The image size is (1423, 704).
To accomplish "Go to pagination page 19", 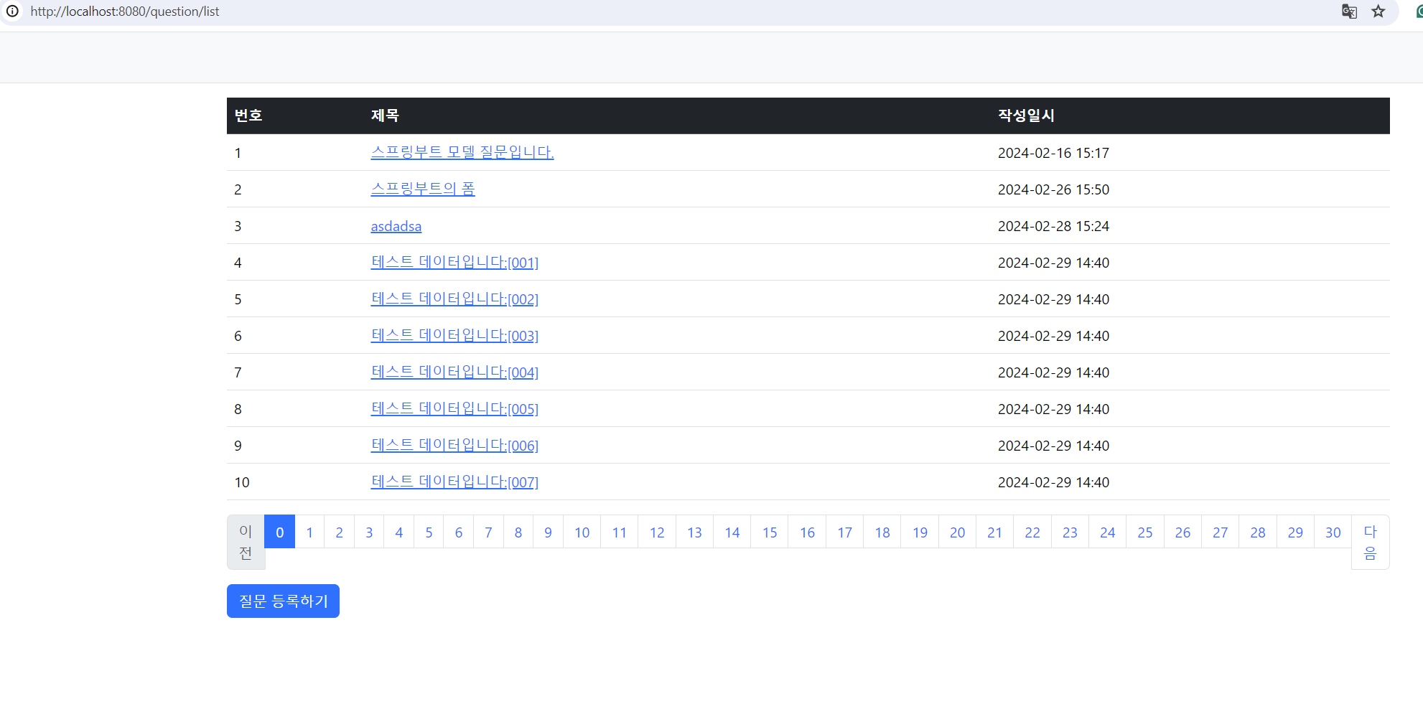I will [920, 532].
